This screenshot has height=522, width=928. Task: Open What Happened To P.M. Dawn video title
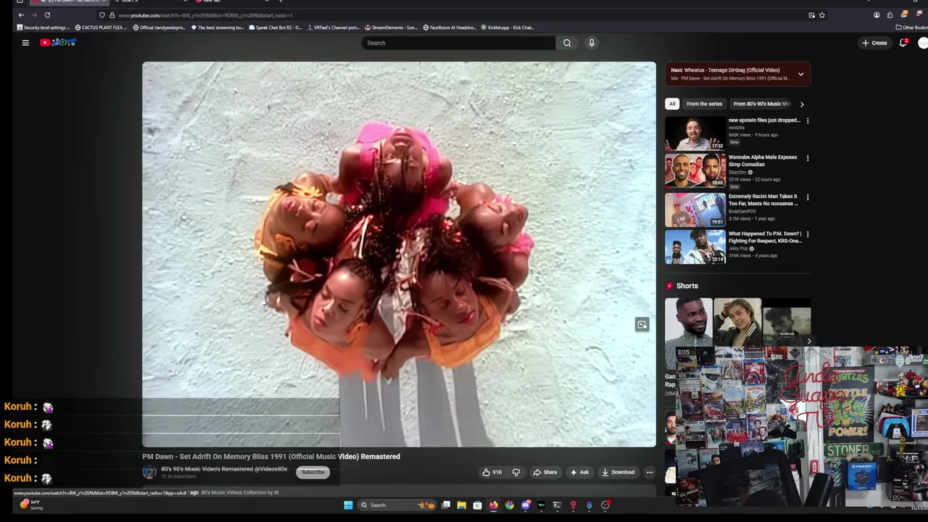pos(765,237)
